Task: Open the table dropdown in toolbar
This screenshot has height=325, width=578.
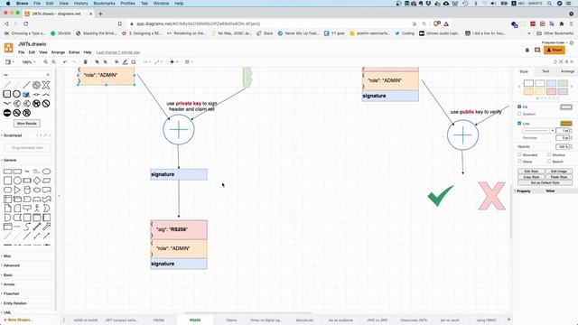Action: click(x=189, y=62)
